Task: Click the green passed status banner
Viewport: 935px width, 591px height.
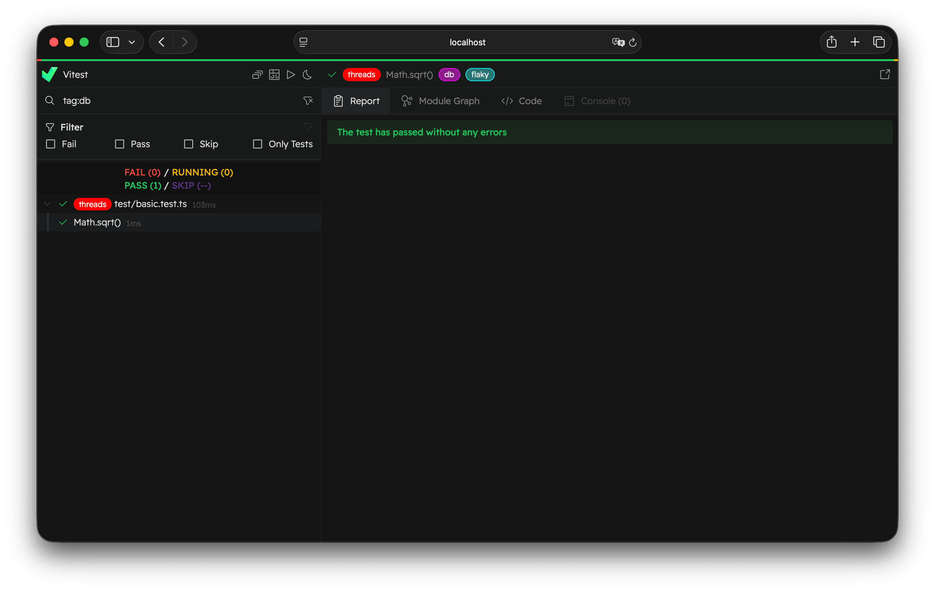Action: click(x=610, y=132)
